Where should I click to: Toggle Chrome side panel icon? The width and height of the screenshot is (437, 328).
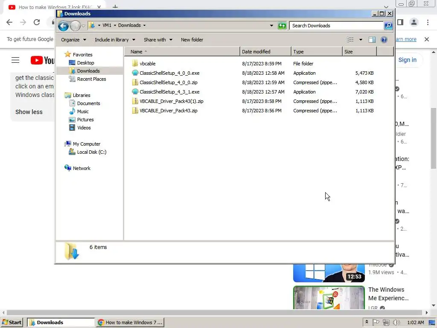point(400,22)
